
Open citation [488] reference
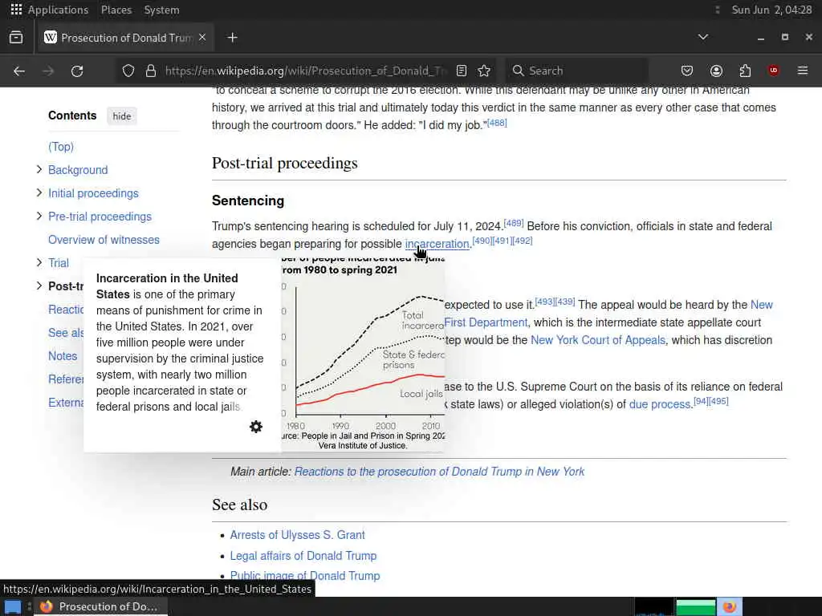(x=497, y=123)
